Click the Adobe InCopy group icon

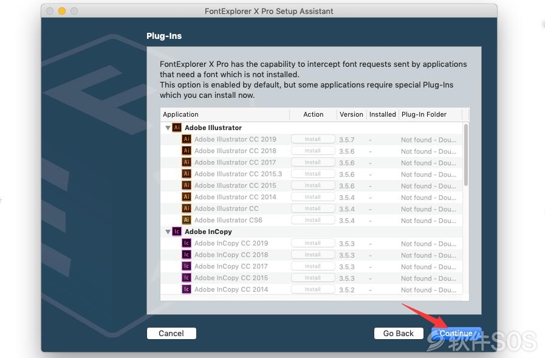point(177,232)
